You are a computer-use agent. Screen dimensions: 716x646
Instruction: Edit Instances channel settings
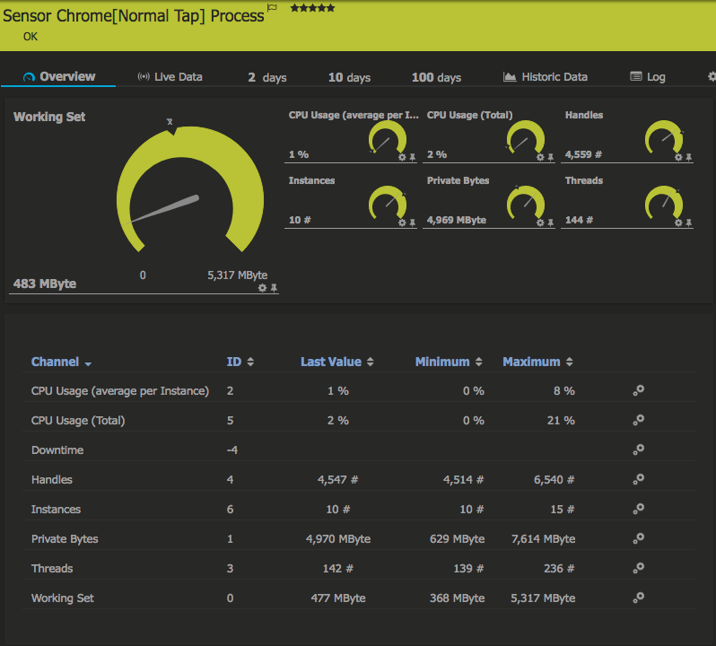(x=638, y=509)
